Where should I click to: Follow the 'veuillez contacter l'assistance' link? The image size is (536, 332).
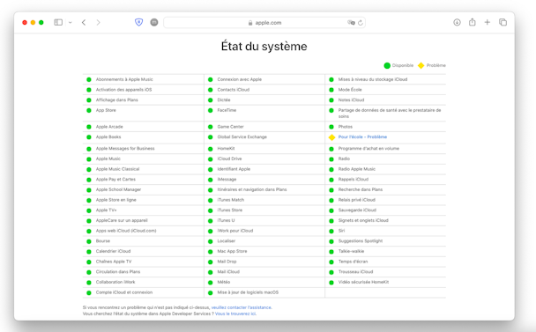[242, 307]
